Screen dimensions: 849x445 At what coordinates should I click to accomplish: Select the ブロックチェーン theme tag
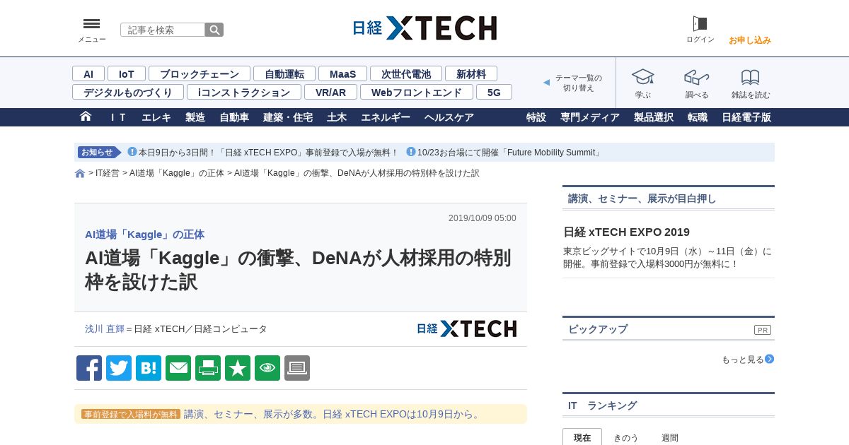(x=200, y=73)
